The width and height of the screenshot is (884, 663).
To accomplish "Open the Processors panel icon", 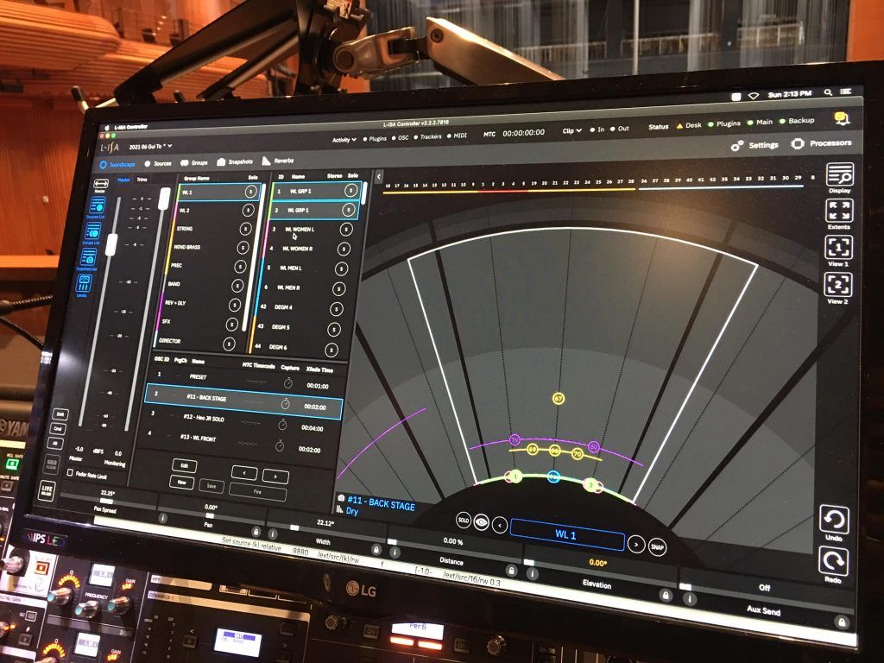I will (797, 144).
